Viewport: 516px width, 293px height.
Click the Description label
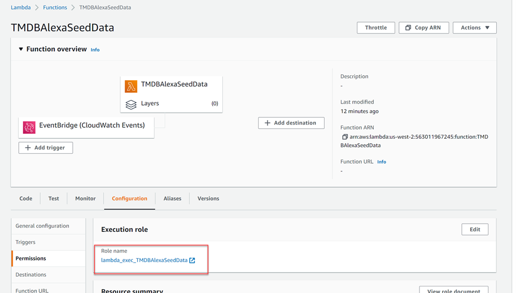coord(354,77)
